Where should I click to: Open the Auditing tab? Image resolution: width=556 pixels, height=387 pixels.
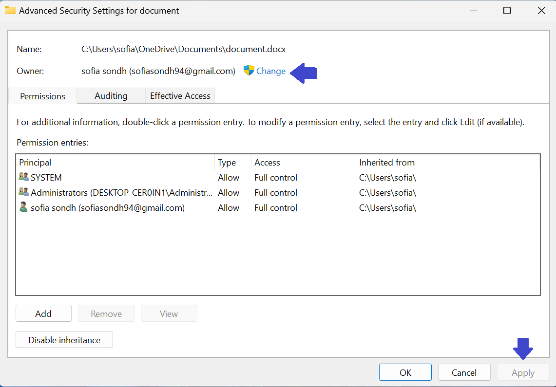coord(111,96)
